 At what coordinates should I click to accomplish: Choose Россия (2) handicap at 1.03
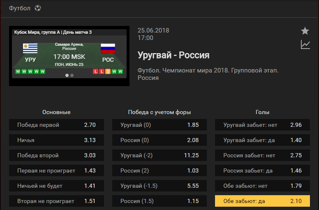point(159,170)
